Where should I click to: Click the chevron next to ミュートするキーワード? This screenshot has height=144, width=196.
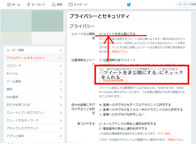point(61,120)
